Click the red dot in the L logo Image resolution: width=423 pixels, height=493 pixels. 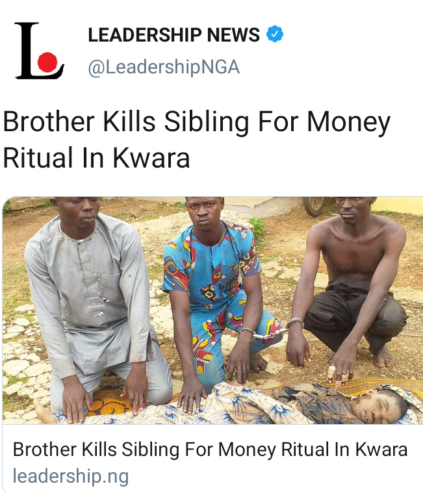(47, 62)
